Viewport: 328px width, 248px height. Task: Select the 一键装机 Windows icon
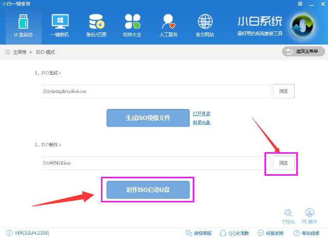(x=59, y=25)
